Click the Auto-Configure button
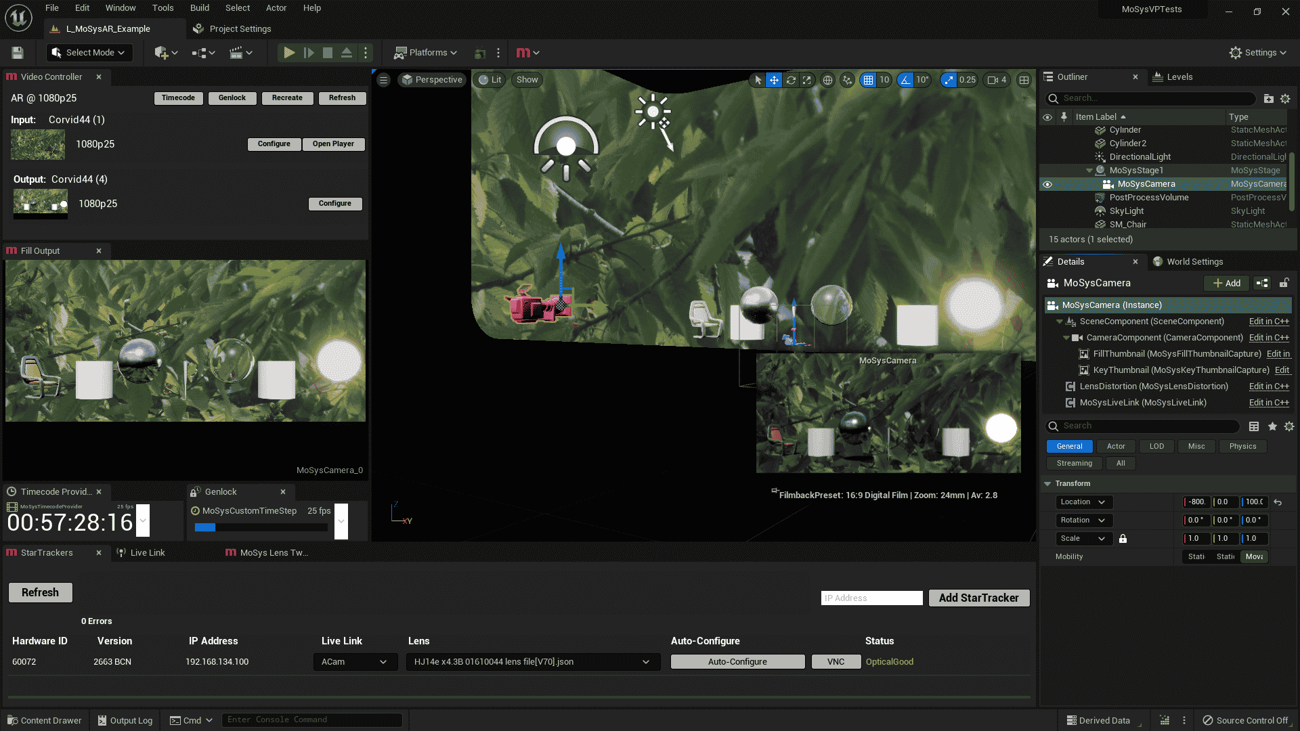 pos(737,662)
